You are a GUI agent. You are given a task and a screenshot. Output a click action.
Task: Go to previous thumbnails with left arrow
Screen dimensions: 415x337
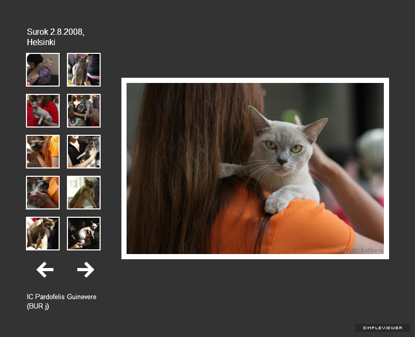click(45, 270)
